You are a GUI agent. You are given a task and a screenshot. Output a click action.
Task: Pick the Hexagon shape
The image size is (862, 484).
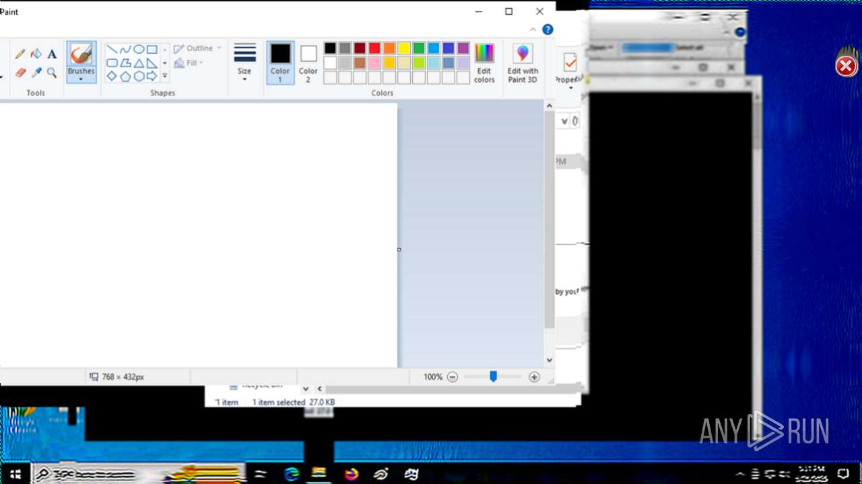coord(139,76)
